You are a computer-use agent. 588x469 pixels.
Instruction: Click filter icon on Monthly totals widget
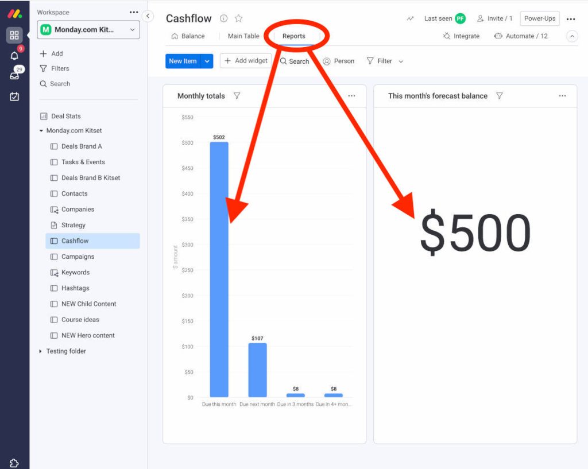237,96
